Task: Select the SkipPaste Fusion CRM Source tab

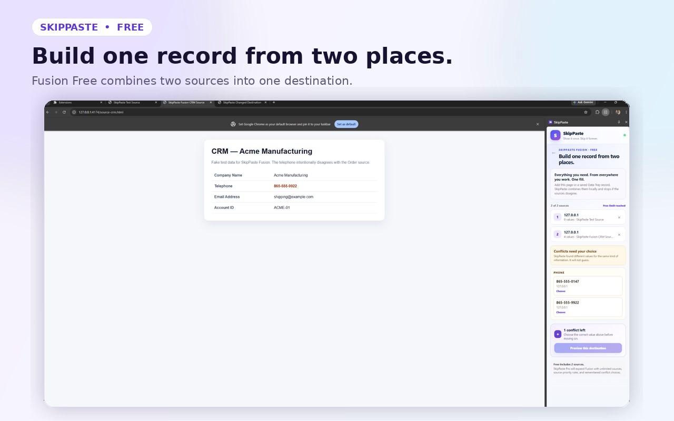Action: 187,103
